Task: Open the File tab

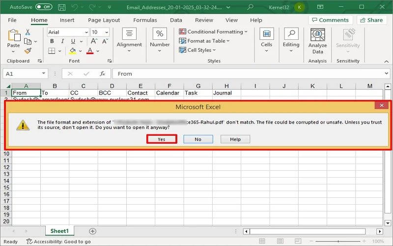Action: [12, 20]
